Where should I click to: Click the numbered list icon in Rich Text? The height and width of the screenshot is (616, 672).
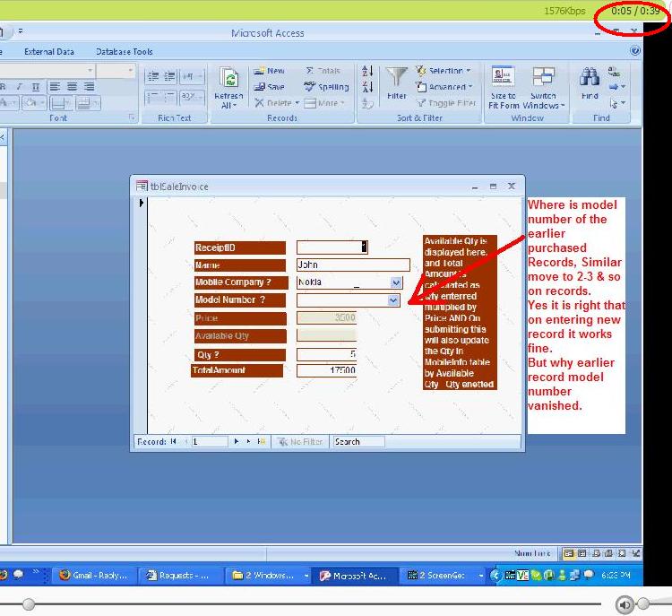[x=153, y=97]
